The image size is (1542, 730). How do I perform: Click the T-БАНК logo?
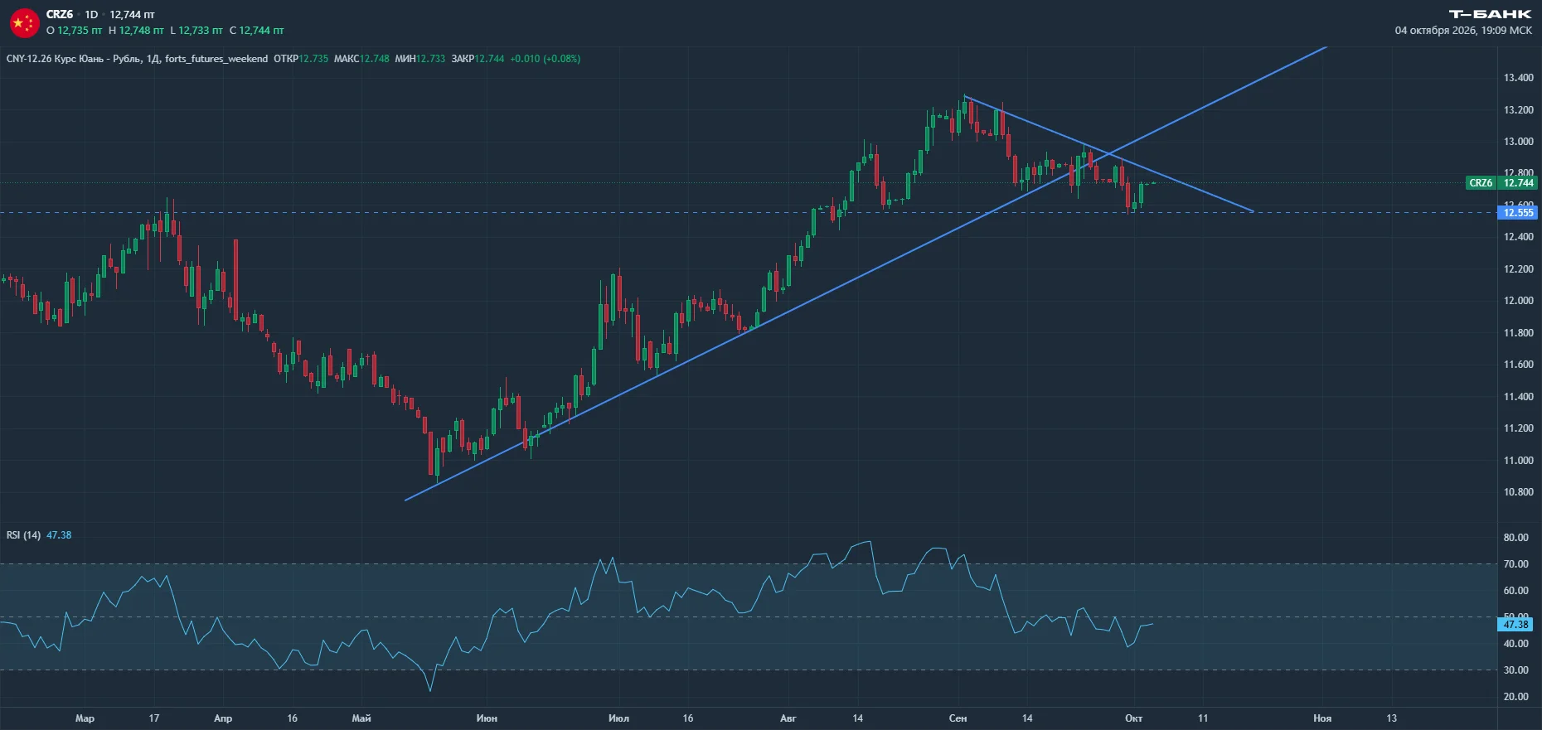click(x=1490, y=14)
